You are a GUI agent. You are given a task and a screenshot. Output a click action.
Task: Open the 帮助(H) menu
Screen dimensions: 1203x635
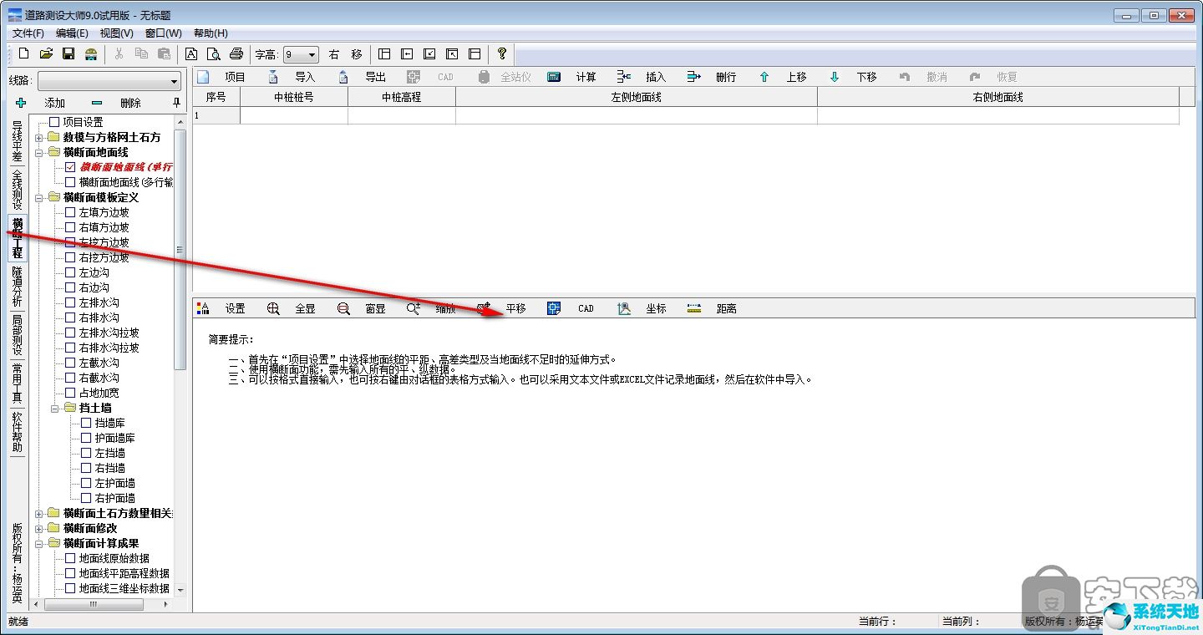coord(211,33)
